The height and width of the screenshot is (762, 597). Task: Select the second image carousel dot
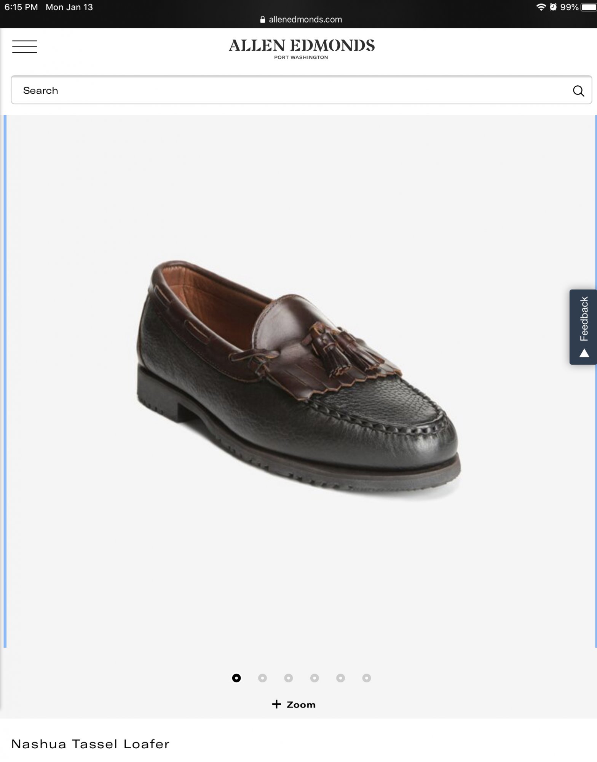click(x=262, y=678)
